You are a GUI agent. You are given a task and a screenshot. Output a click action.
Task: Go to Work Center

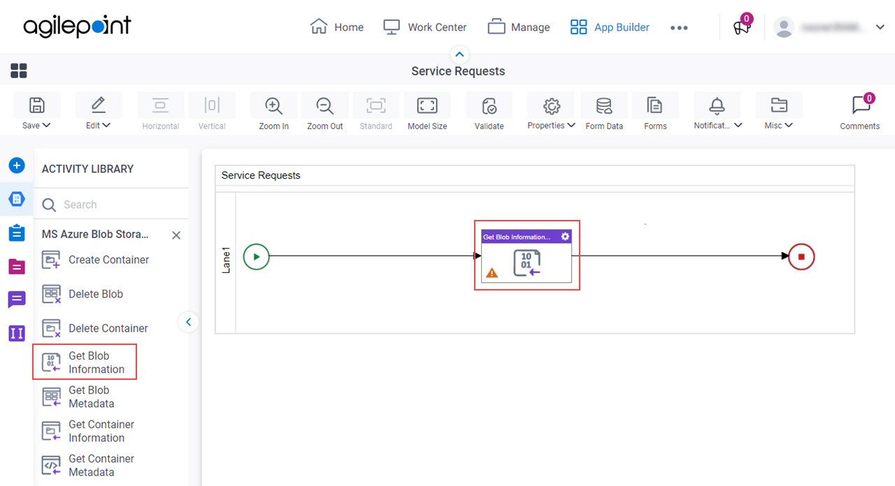pos(425,27)
